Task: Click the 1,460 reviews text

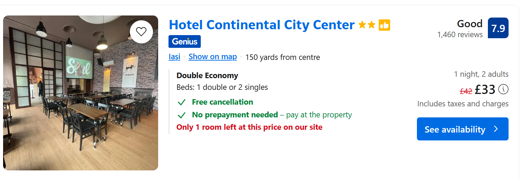Action: (x=460, y=35)
